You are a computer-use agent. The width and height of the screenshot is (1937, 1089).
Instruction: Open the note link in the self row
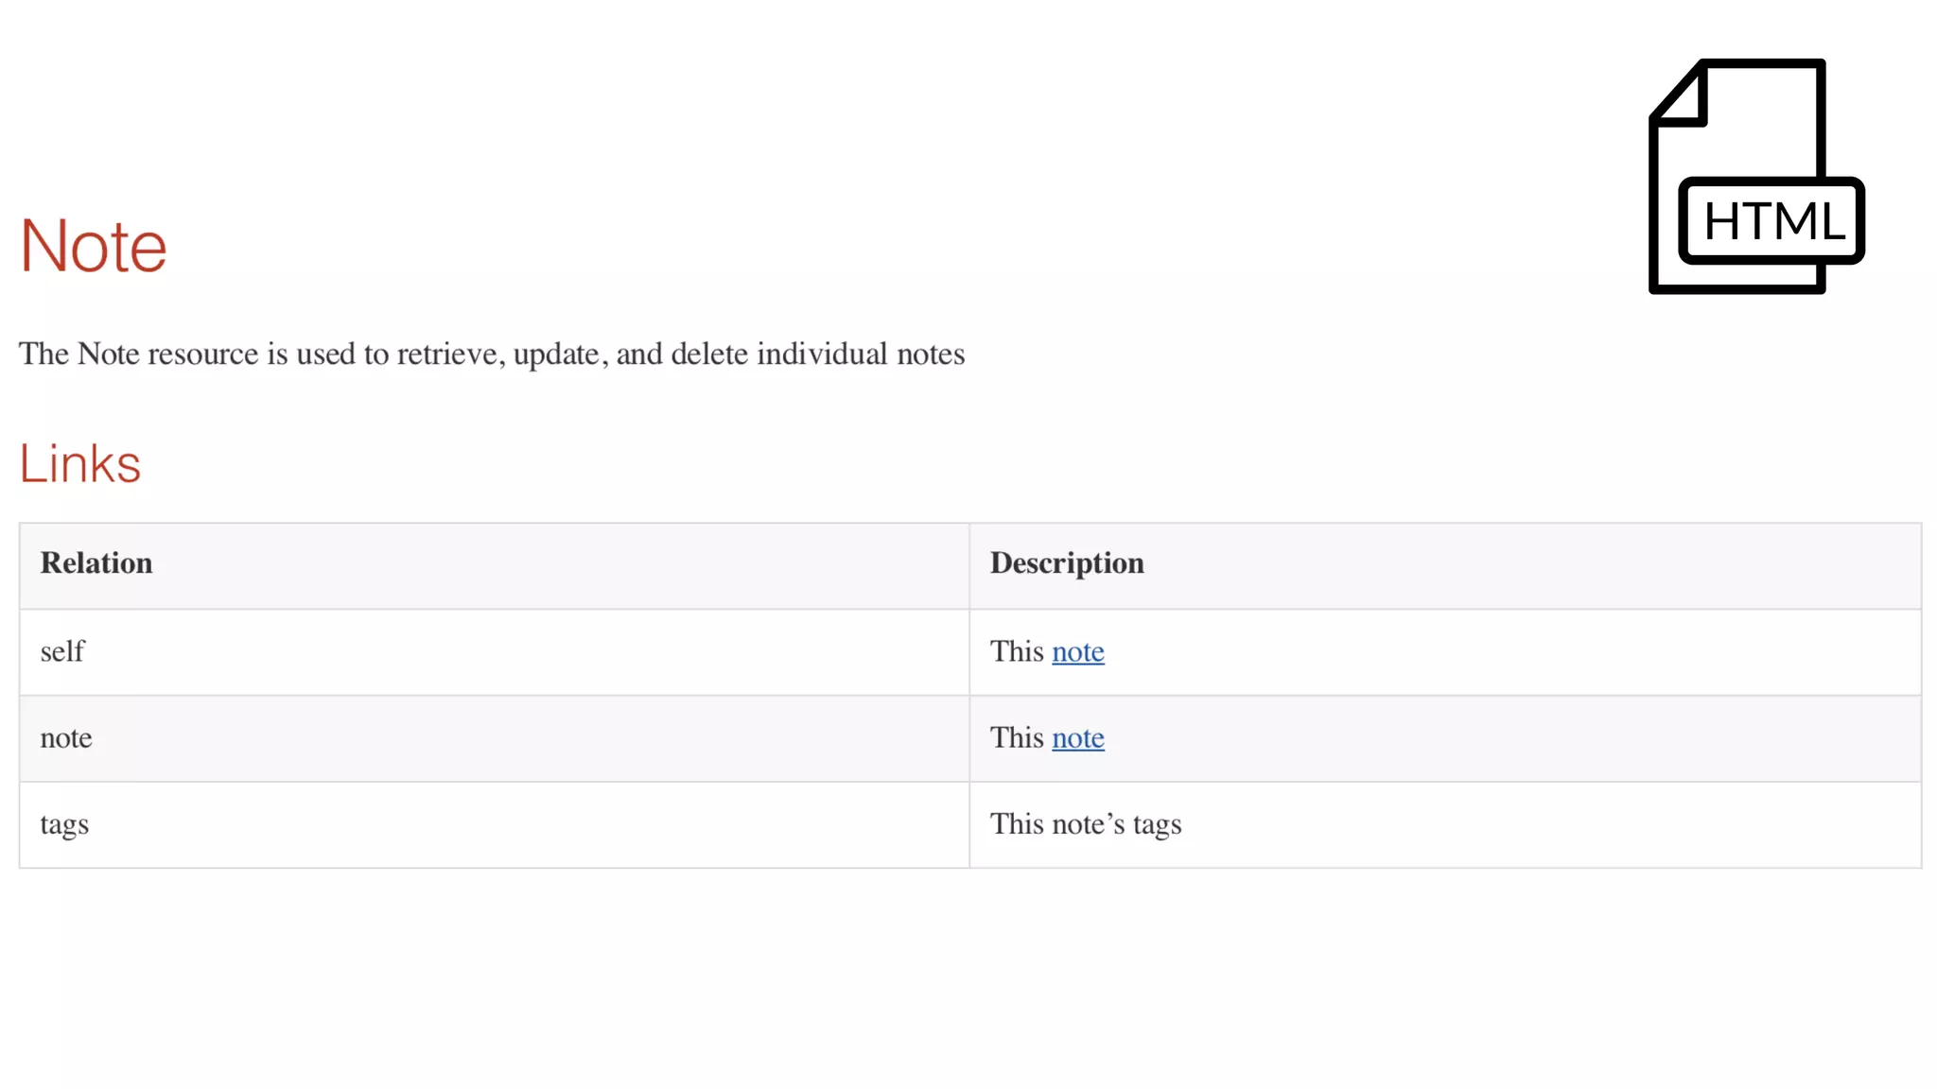(1077, 652)
